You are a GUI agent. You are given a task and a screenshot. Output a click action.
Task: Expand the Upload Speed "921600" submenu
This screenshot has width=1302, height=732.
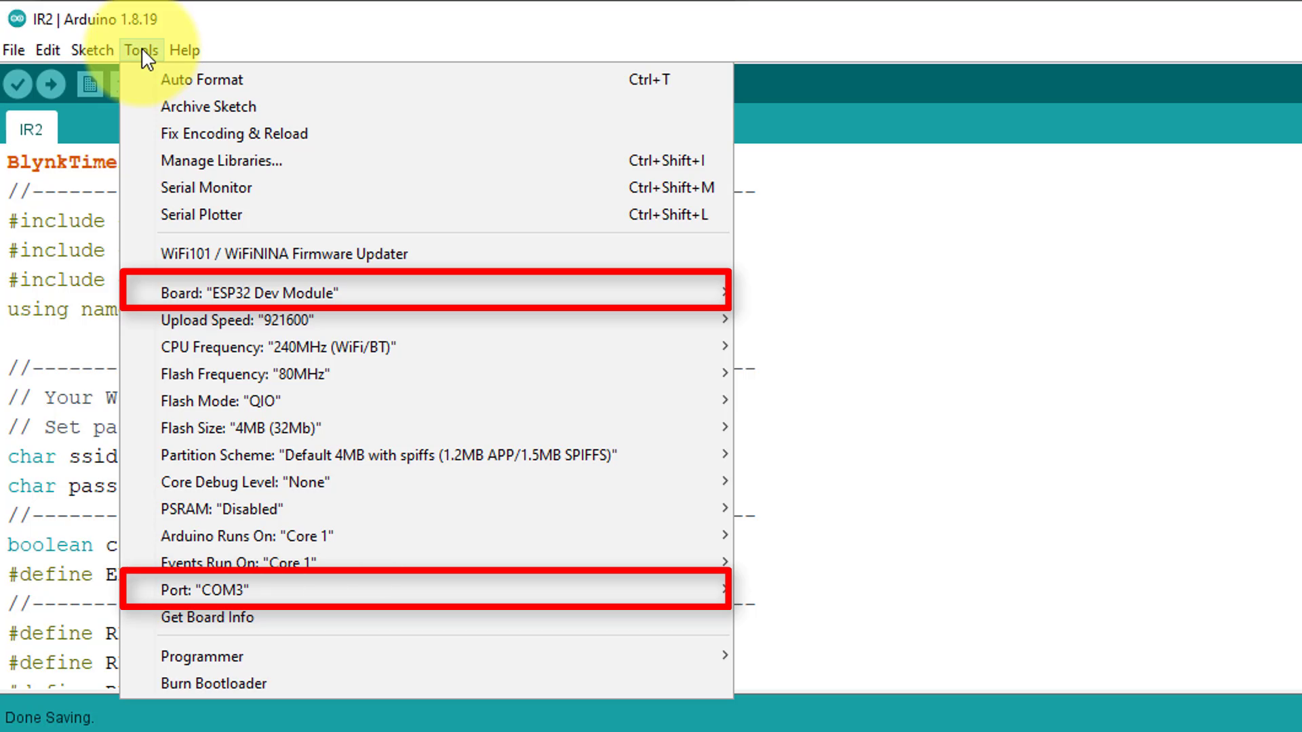(427, 320)
